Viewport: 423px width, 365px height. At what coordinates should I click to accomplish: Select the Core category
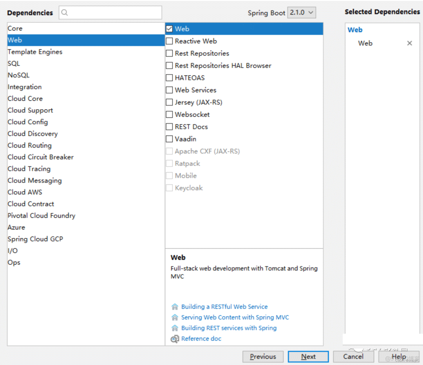pyautogui.click(x=86, y=28)
